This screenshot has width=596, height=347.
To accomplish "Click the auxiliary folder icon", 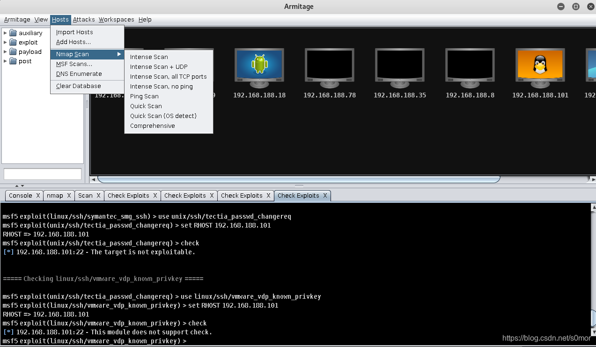I will coord(13,33).
